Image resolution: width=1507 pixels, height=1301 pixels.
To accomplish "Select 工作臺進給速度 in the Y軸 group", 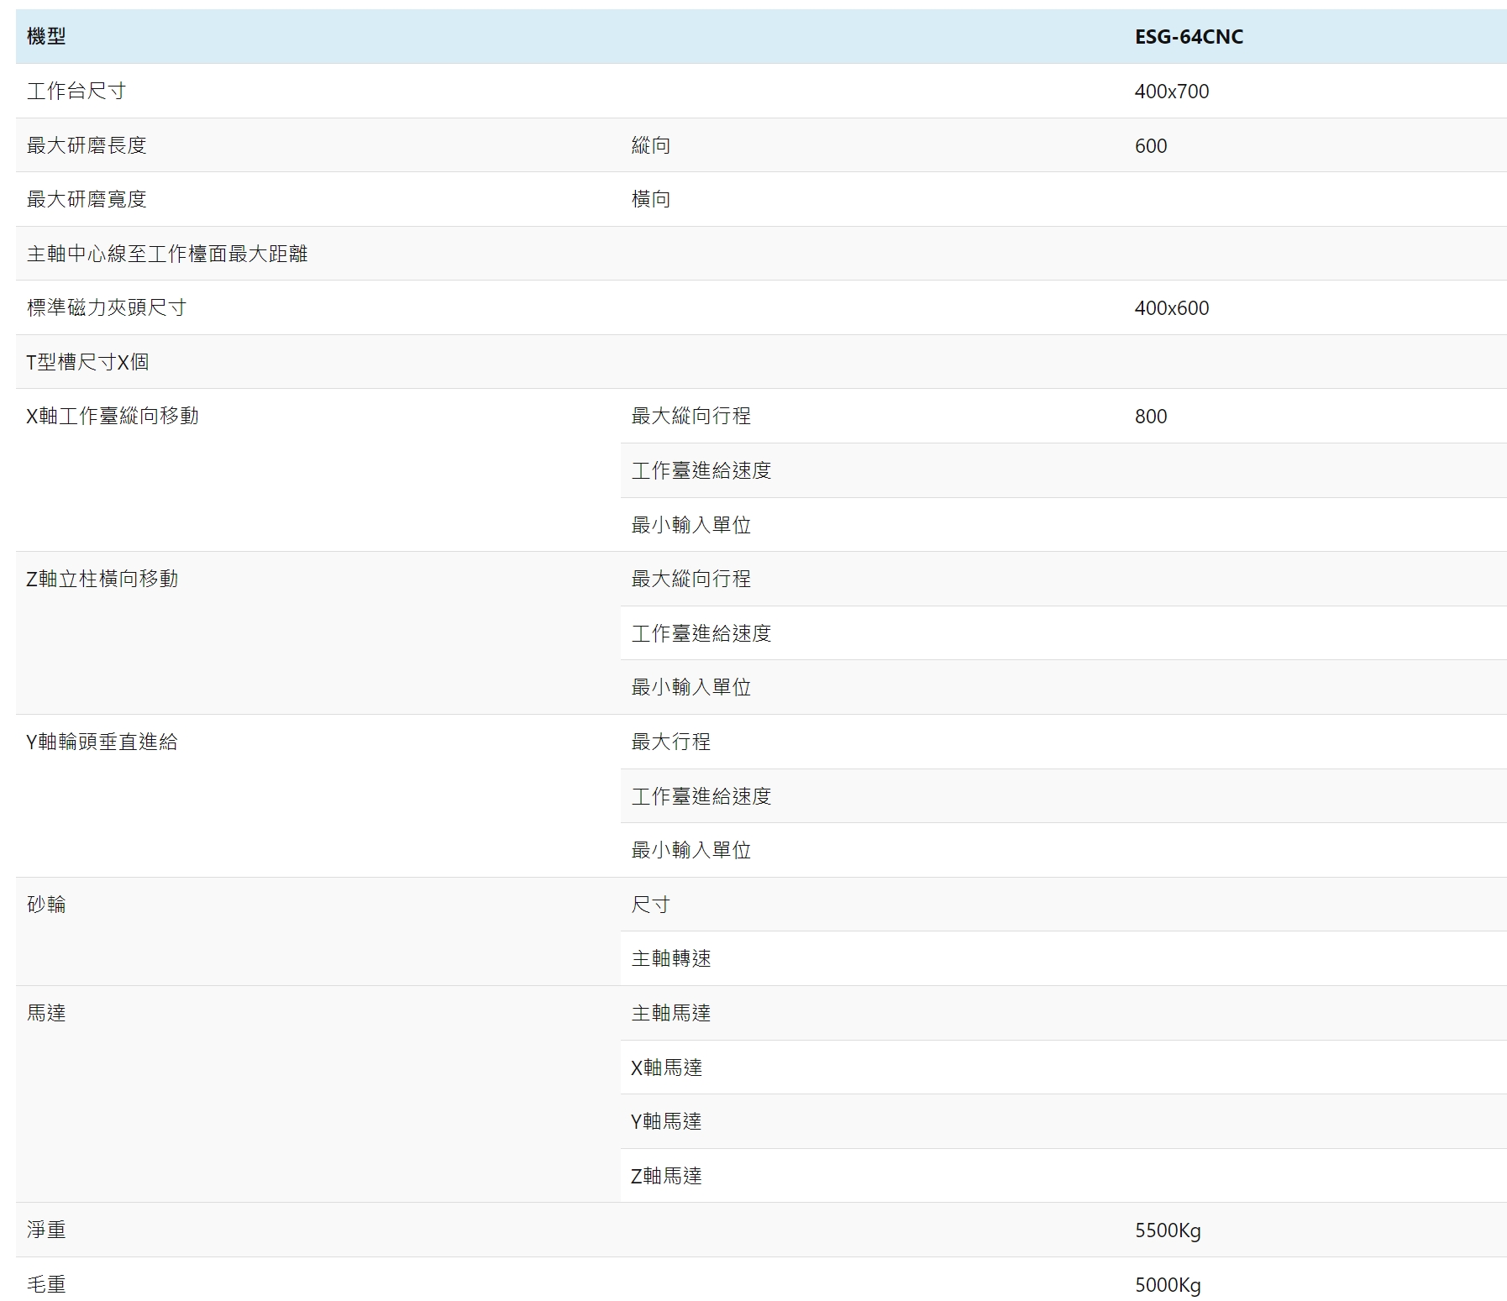I will pyautogui.click(x=701, y=796).
